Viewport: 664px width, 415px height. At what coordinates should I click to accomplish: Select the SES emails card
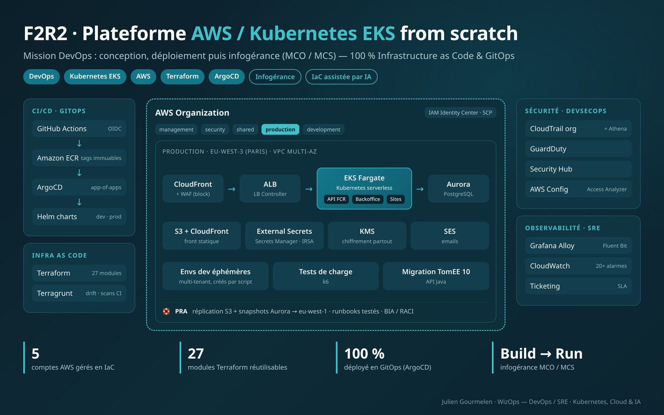(450, 236)
